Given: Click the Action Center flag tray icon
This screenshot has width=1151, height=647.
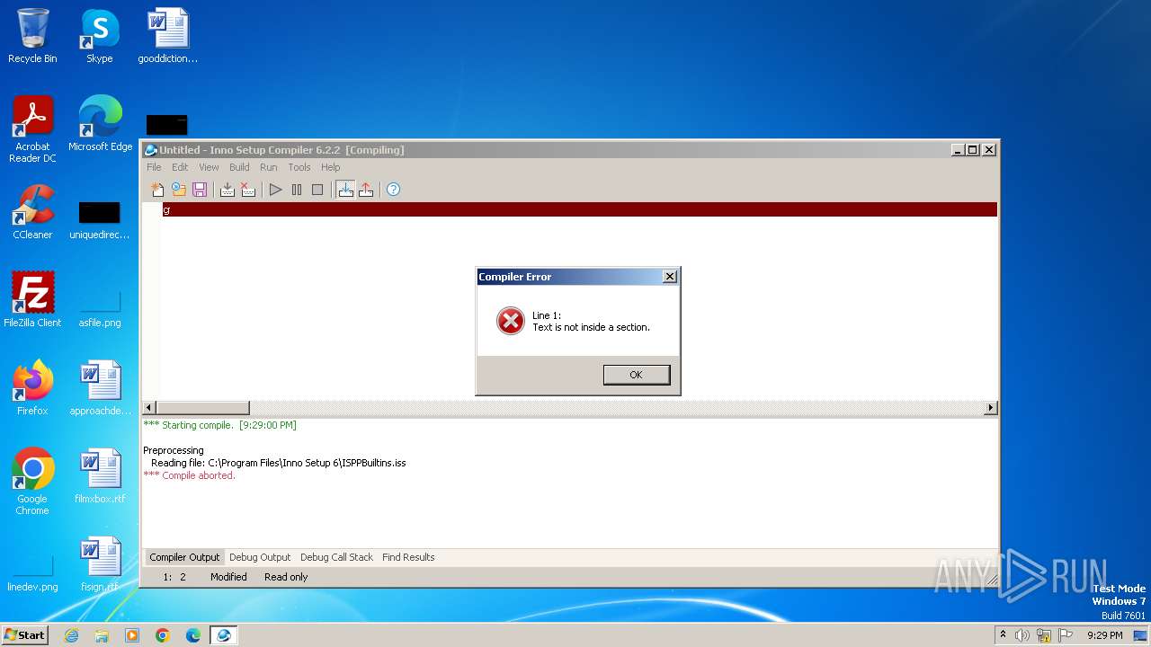Looking at the screenshot, I should click(1066, 635).
